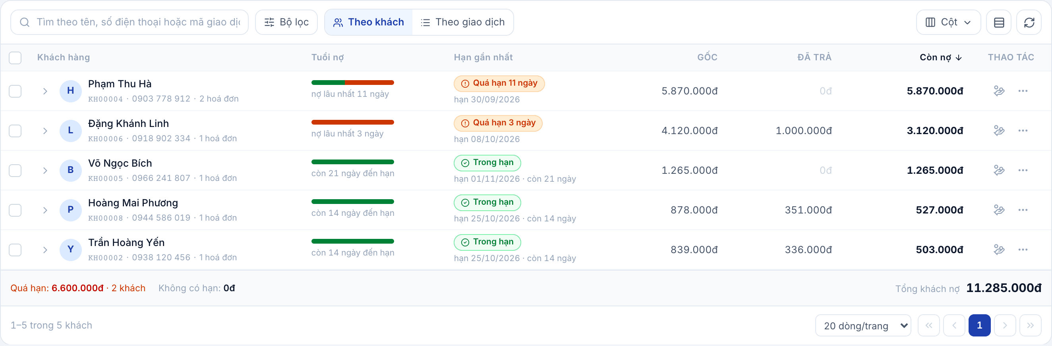
Task: Tick the select-all checkbox in the header
Action: point(15,58)
